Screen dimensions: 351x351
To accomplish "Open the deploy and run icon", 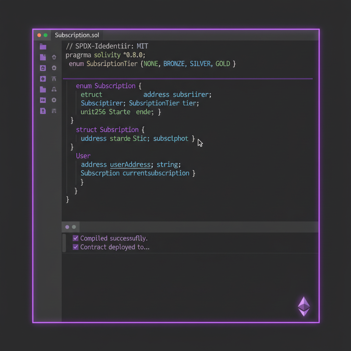I will point(54,79).
